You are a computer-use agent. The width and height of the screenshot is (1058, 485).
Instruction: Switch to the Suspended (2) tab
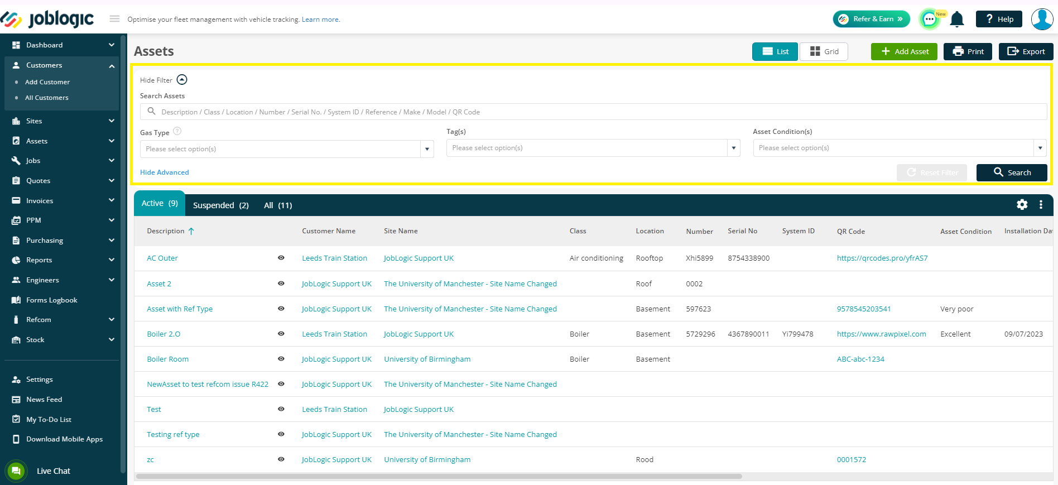(221, 205)
